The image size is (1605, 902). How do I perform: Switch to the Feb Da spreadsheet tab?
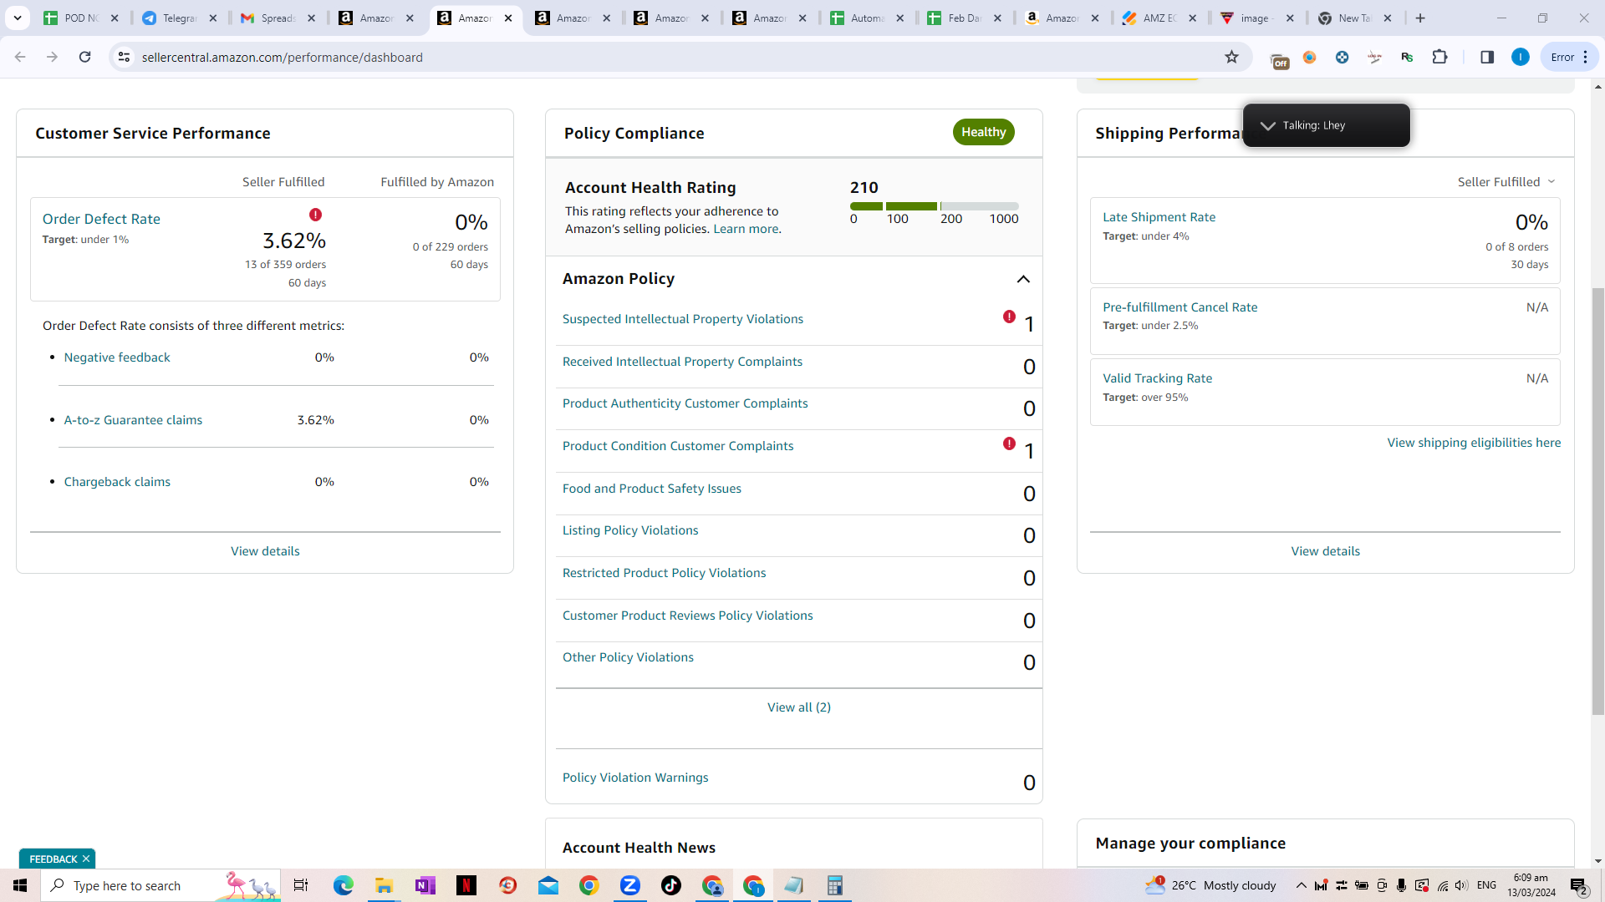point(965,18)
